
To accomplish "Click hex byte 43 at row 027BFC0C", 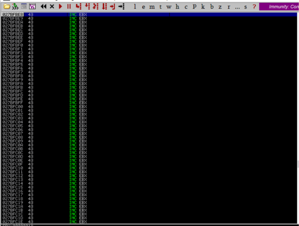I will click(x=30, y=153).
